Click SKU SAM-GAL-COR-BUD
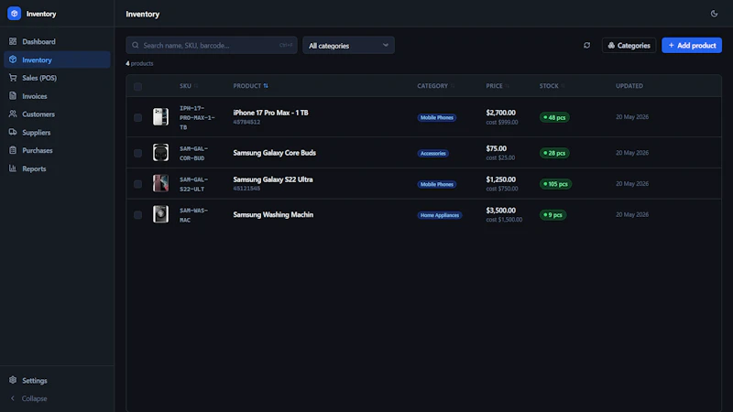This screenshot has width=733, height=412. coord(193,153)
